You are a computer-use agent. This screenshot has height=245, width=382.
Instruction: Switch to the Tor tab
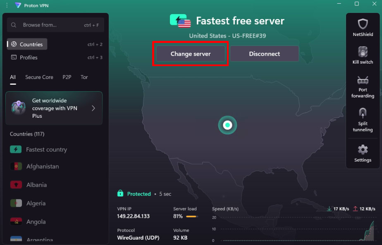84,77
